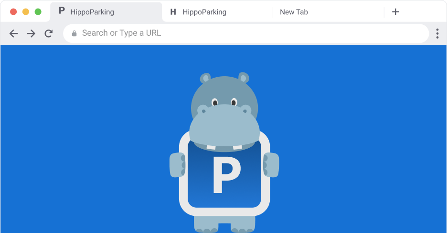Select the HippoParking tab with P favicon
This screenshot has height=233, width=447.
[106, 12]
